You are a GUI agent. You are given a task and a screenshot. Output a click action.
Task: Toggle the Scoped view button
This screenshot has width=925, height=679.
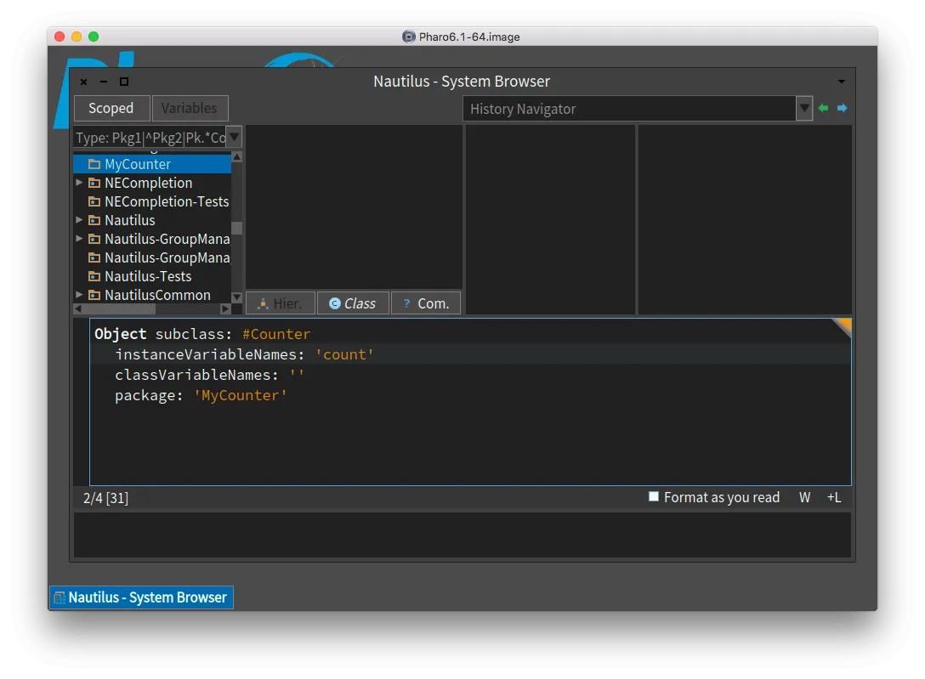[111, 109]
